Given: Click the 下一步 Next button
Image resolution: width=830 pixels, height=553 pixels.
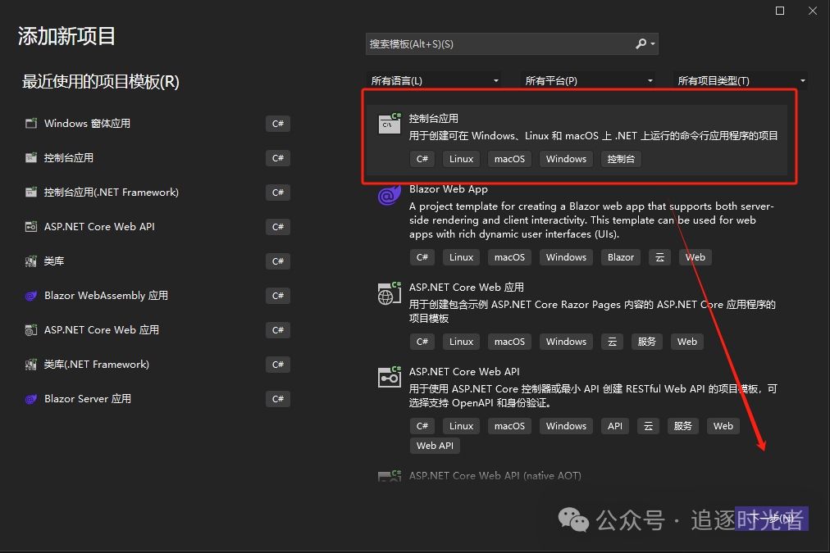Looking at the screenshot, I should pyautogui.click(x=771, y=518).
